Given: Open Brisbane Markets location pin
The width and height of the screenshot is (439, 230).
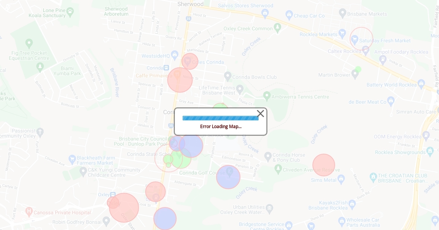Looking at the screenshot, I should click(x=342, y=13).
